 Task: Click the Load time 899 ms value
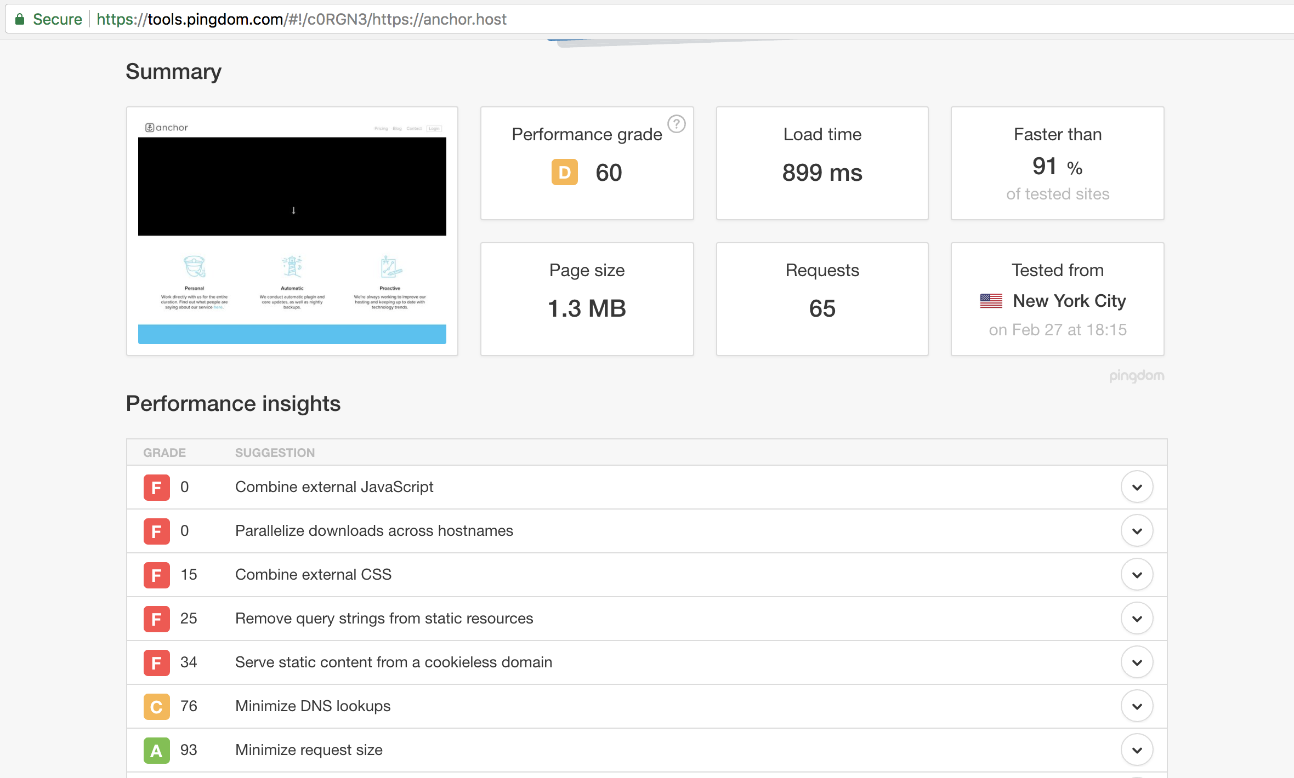pyautogui.click(x=822, y=173)
